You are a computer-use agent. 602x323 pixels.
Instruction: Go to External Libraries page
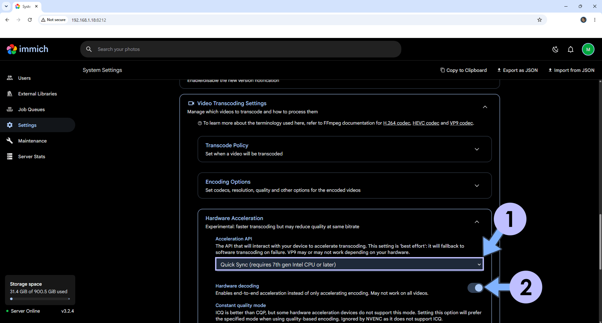[x=38, y=94]
